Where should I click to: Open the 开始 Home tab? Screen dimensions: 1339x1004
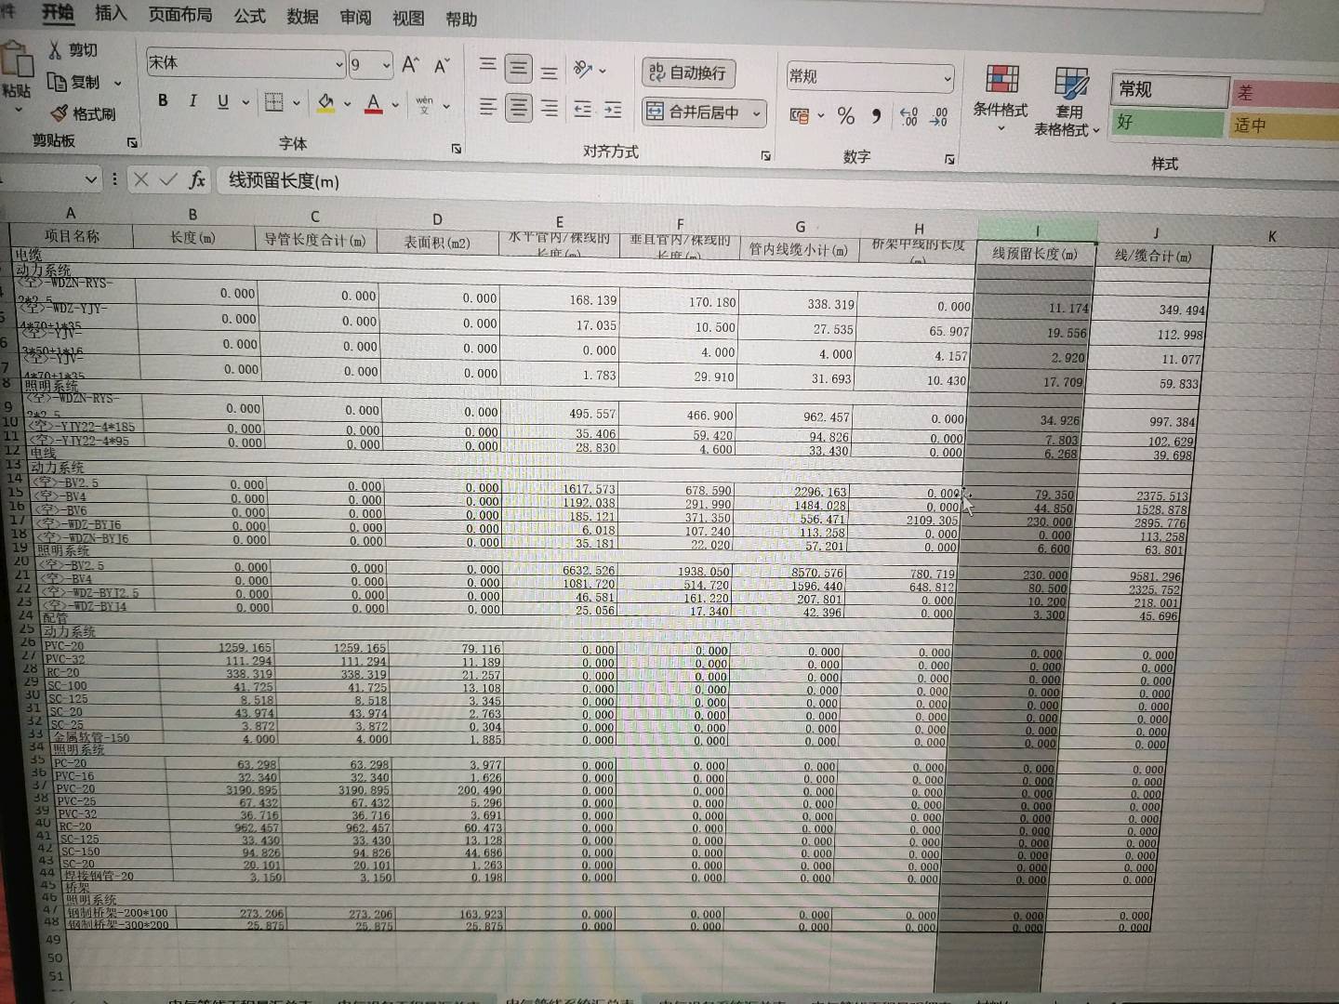click(x=57, y=11)
